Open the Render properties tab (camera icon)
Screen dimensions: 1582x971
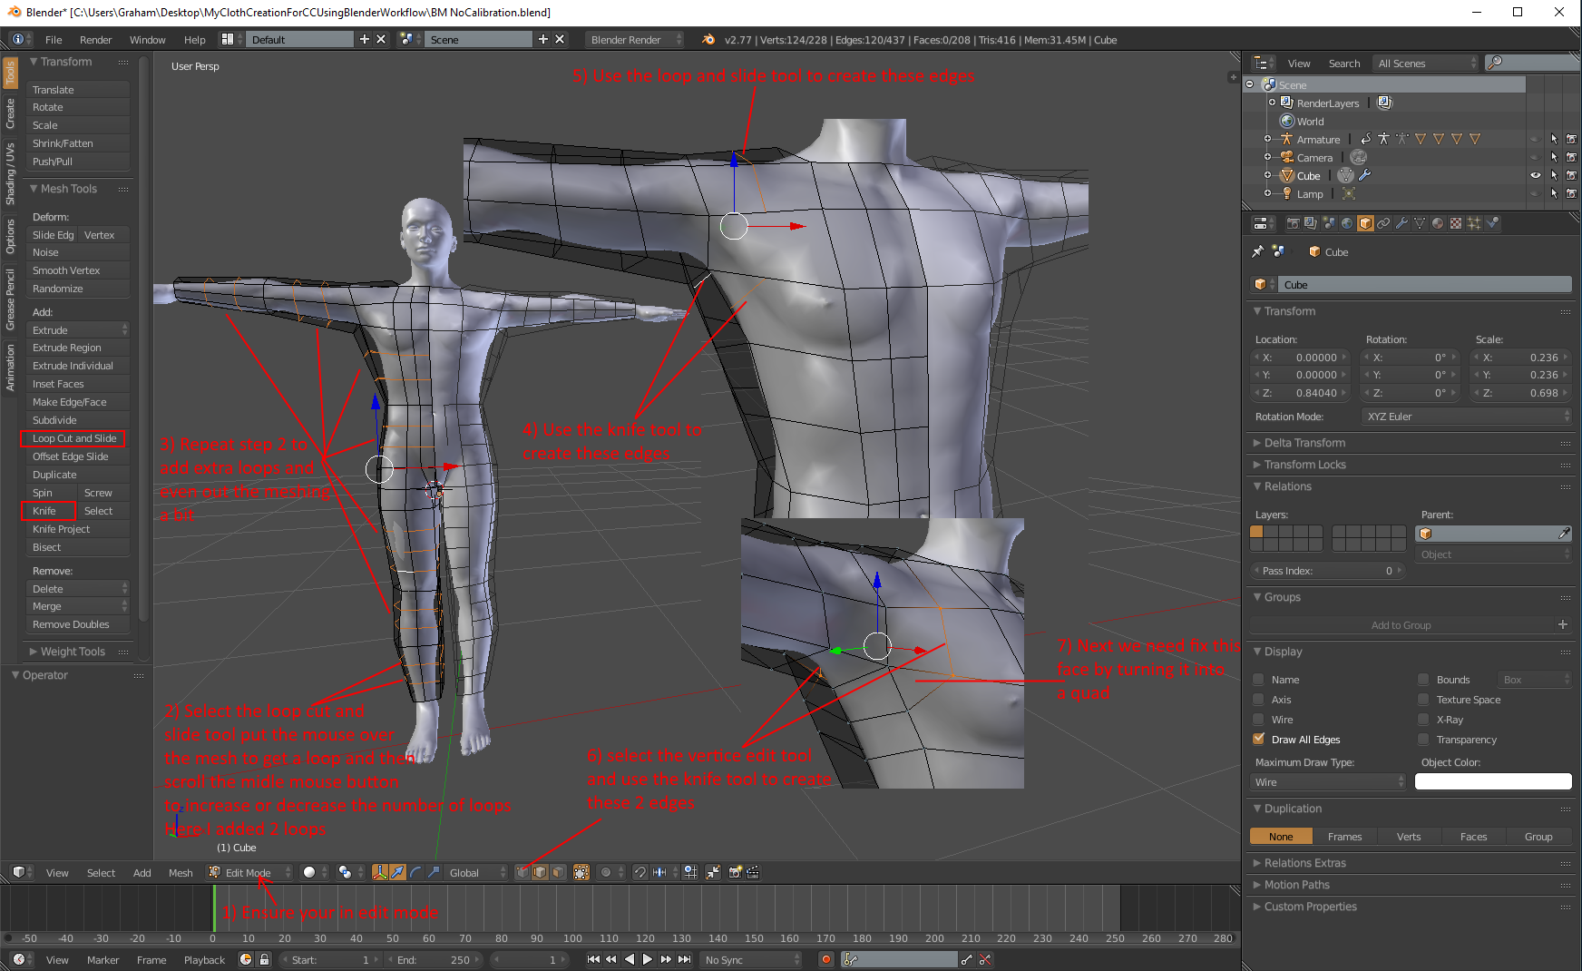coord(1293,223)
